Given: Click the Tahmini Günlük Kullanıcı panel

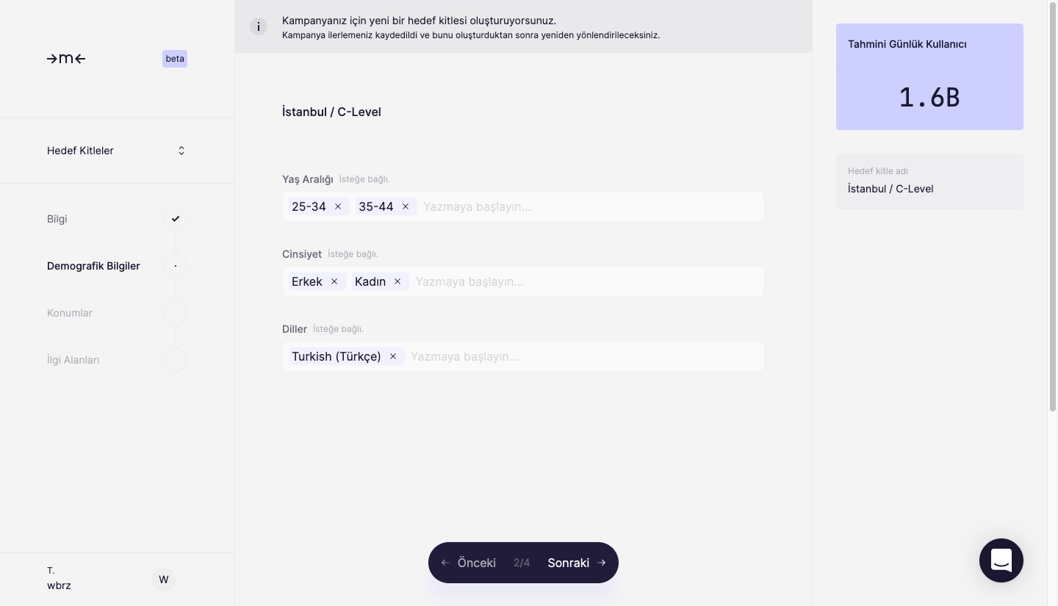Looking at the screenshot, I should (929, 76).
